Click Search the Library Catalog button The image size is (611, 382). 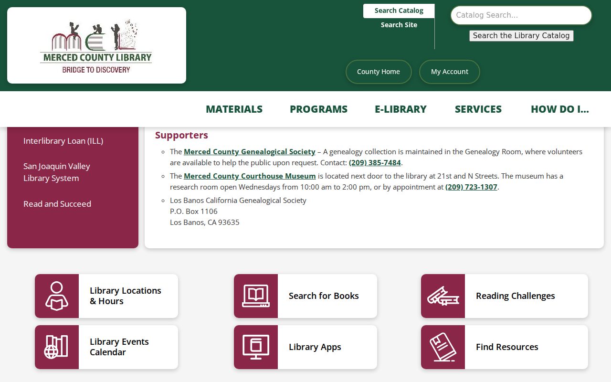(x=521, y=36)
